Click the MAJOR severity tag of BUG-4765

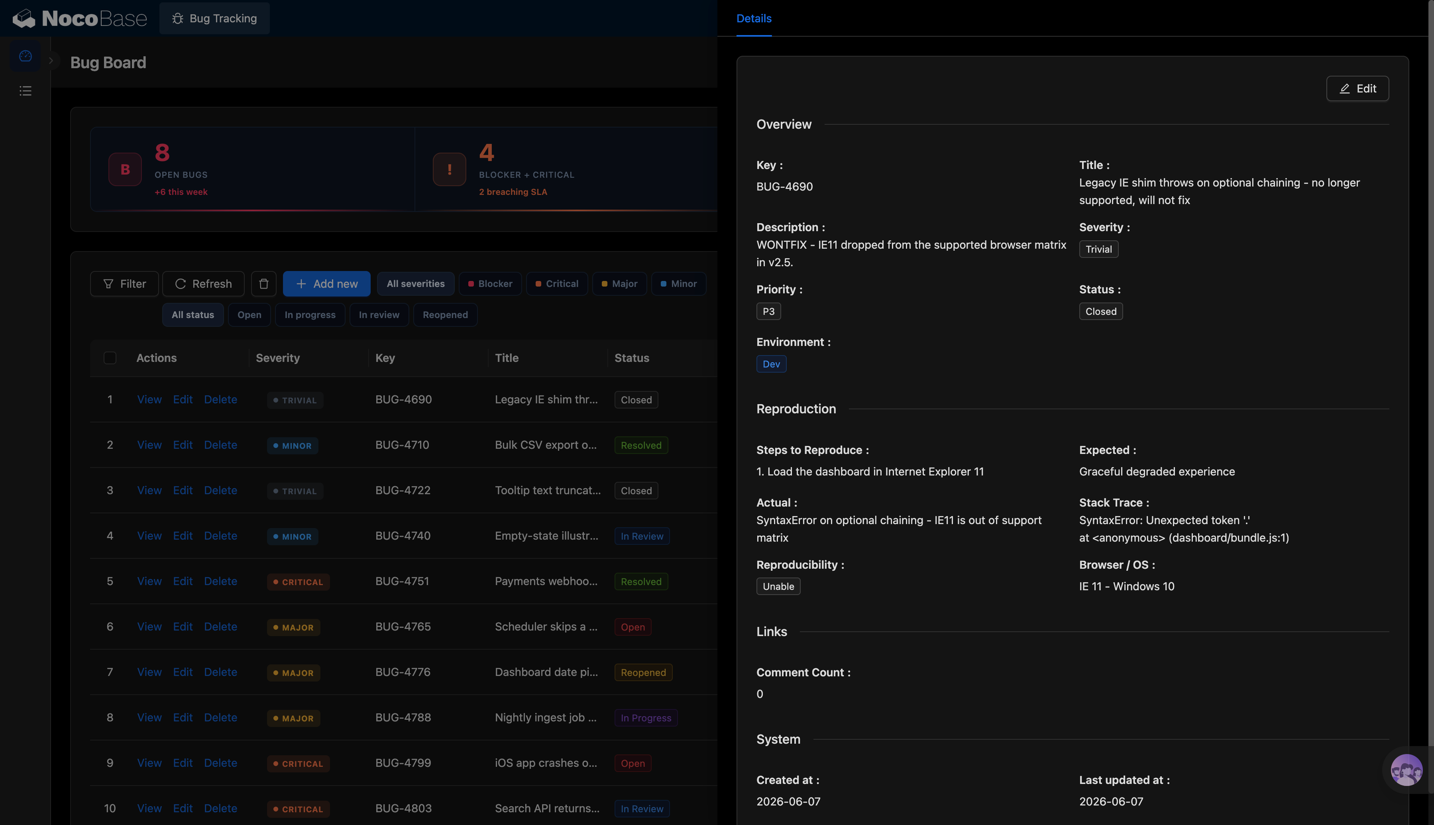(x=293, y=627)
